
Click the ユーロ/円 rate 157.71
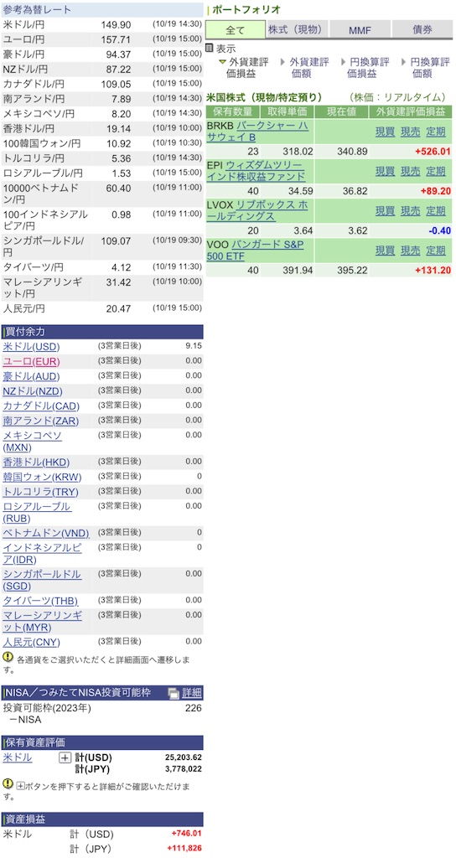tap(116, 40)
